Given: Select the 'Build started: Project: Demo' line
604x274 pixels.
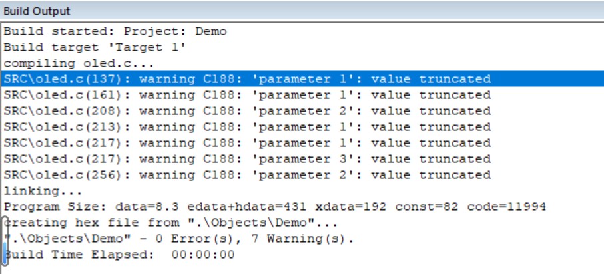Looking at the screenshot, I should pos(115,31).
